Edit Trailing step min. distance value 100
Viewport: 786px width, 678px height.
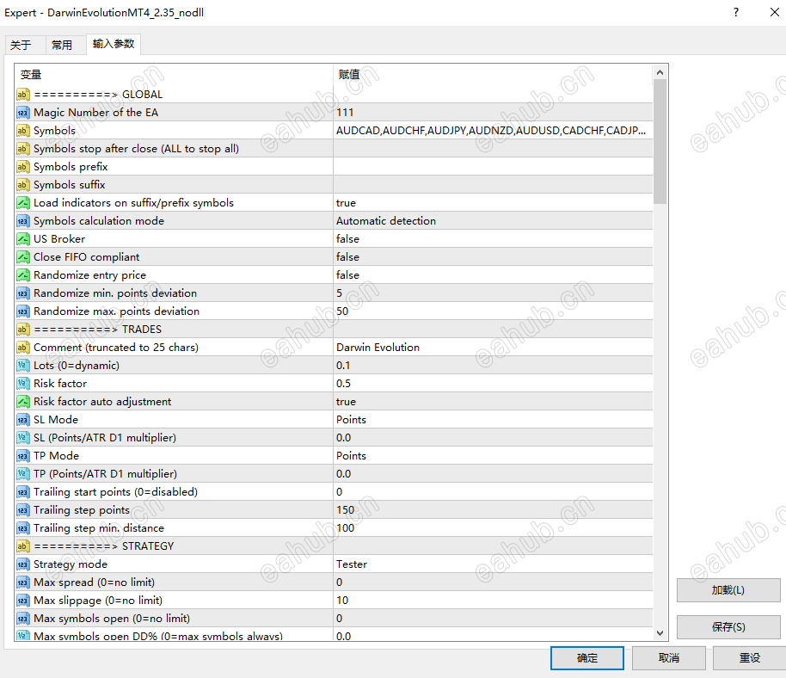494,527
